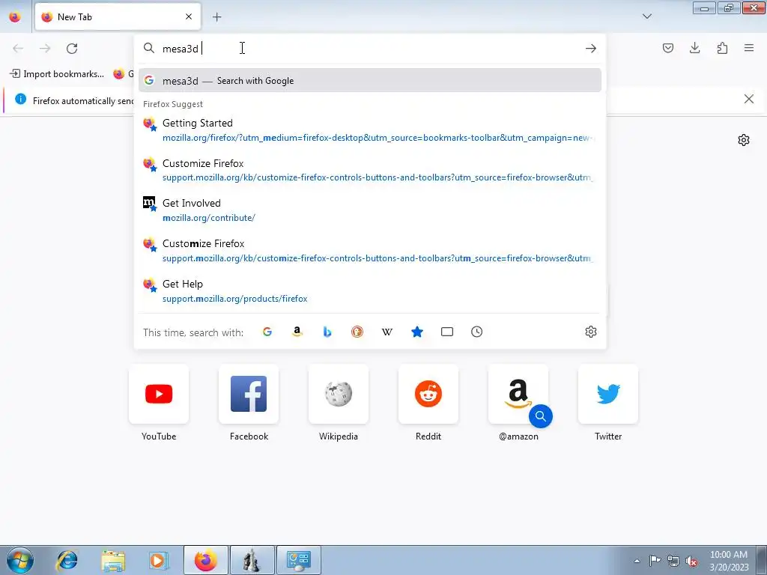This screenshot has height=575, width=767.
Task: Go back to the previous page
Action: click(18, 49)
